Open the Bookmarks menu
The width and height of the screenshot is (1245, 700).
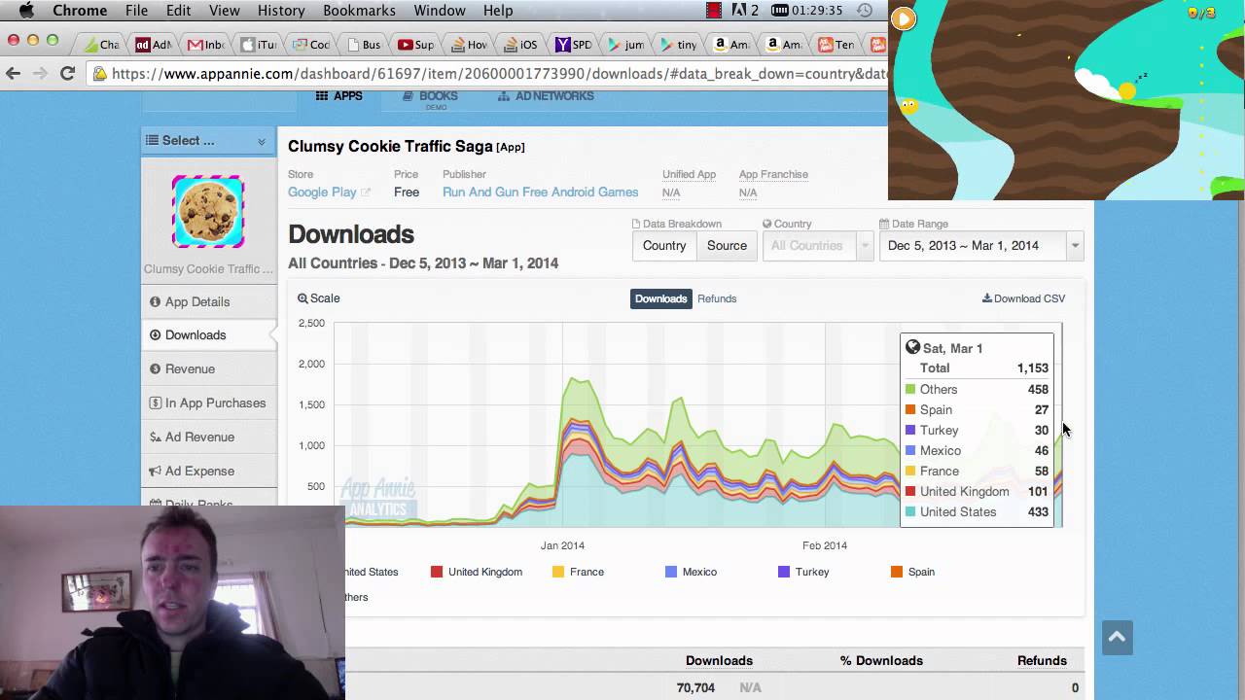[359, 11]
